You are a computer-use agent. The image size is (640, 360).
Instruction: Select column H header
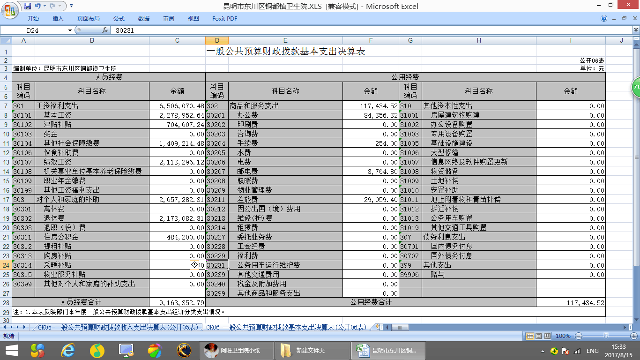[x=479, y=40]
